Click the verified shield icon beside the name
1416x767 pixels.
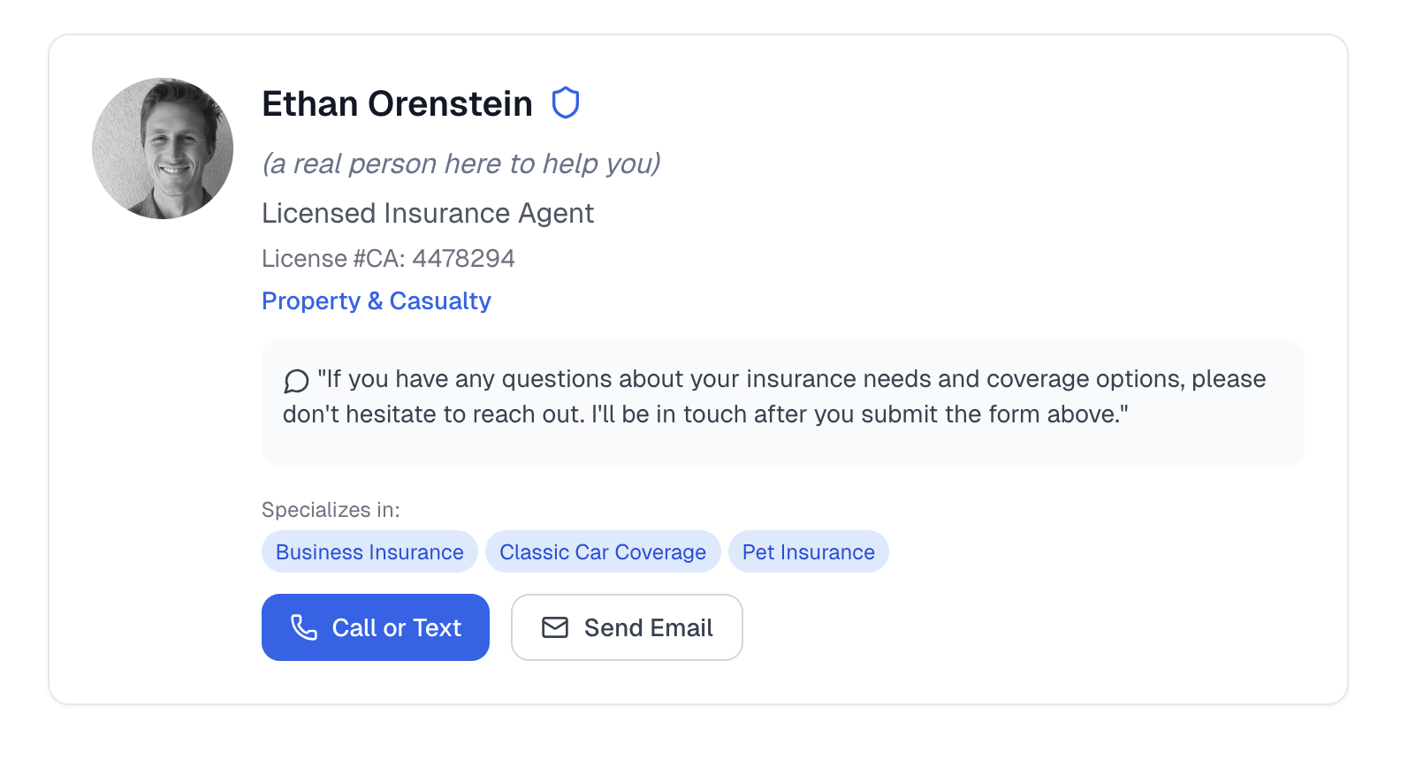566,103
